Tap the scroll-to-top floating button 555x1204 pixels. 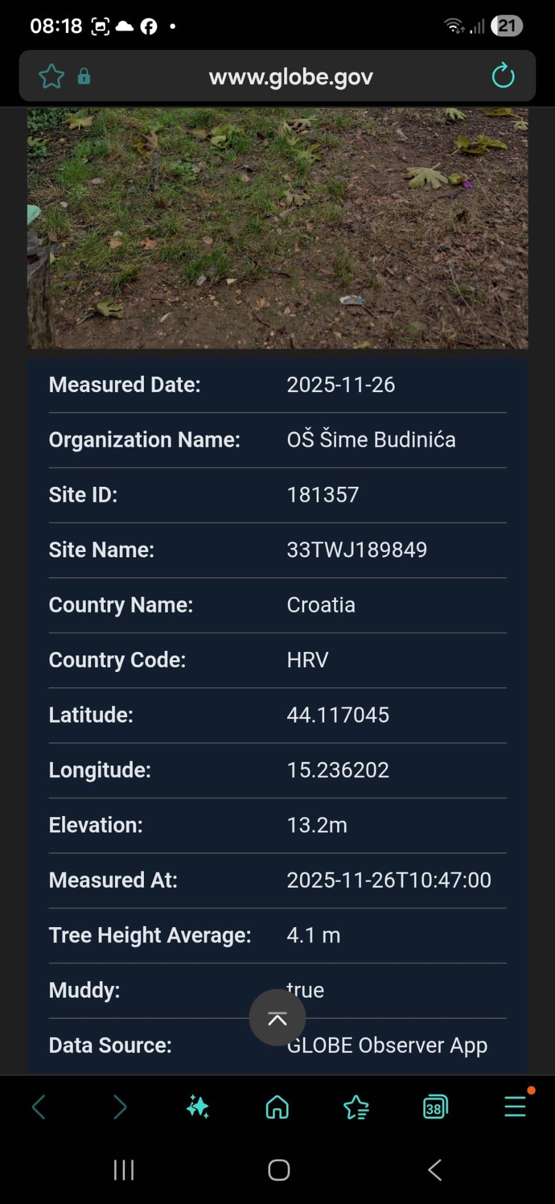[277, 1018]
